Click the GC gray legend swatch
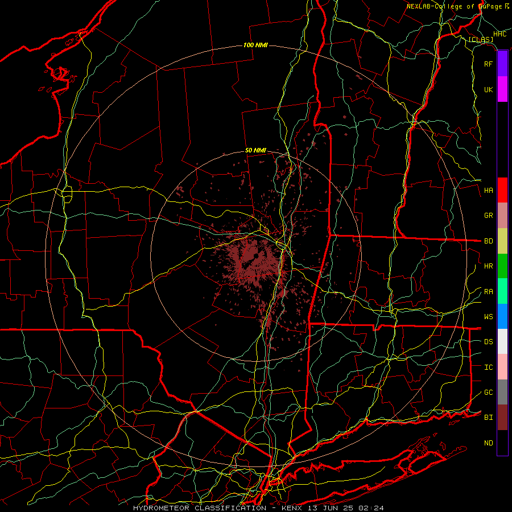 tap(502, 392)
